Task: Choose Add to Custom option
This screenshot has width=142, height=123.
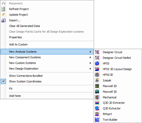Action: point(18,44)
